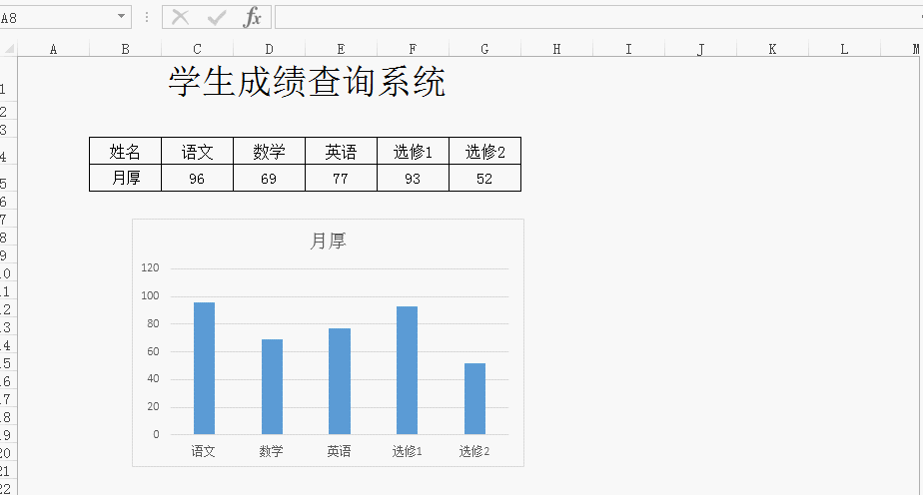Select the name cell 月厚 in table
923x495 pixels.
pyautogui.click(x=126, y=178)
